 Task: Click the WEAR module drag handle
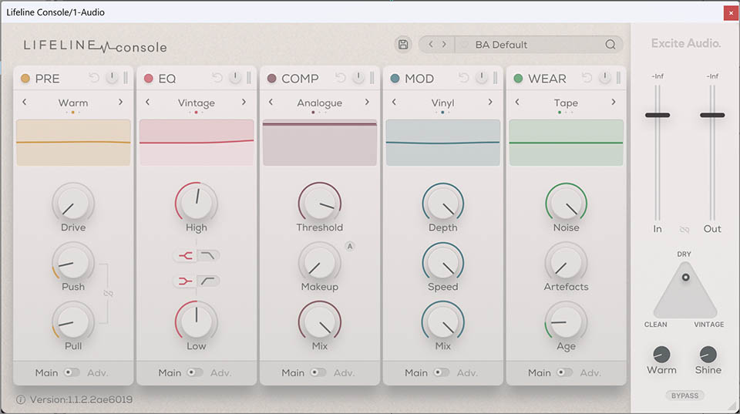click(619, 78)
